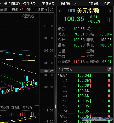114x123 pixels.
Task: Click the fullscreen expand chart icon
Action: [51, 10]
